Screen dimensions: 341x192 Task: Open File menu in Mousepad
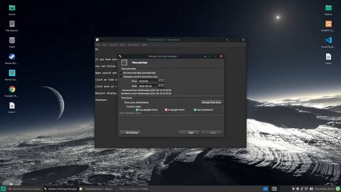(98, 45)
